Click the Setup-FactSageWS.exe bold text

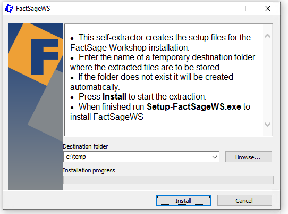click(194, 106)
